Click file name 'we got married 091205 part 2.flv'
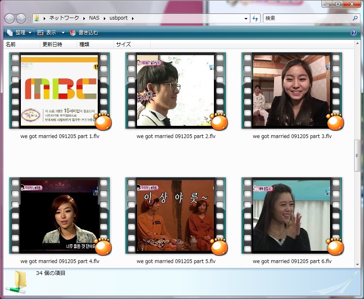 point(176,136)
